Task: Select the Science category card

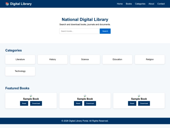Action: click(85, 59)
